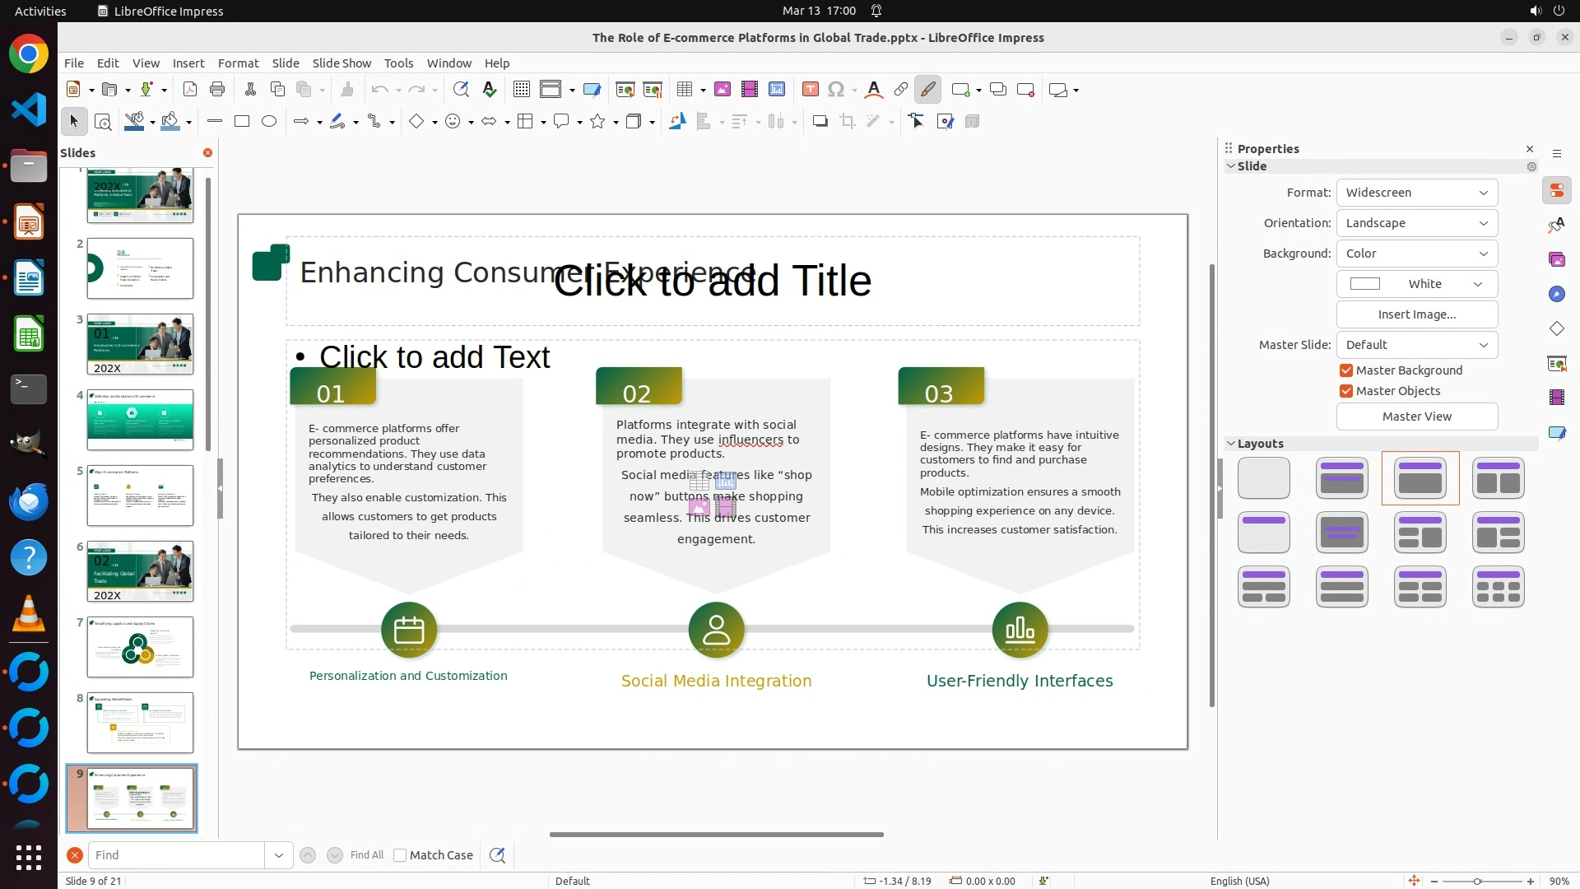Open the Insert Special Character icon
The image size is (1580, 889).
836,90
